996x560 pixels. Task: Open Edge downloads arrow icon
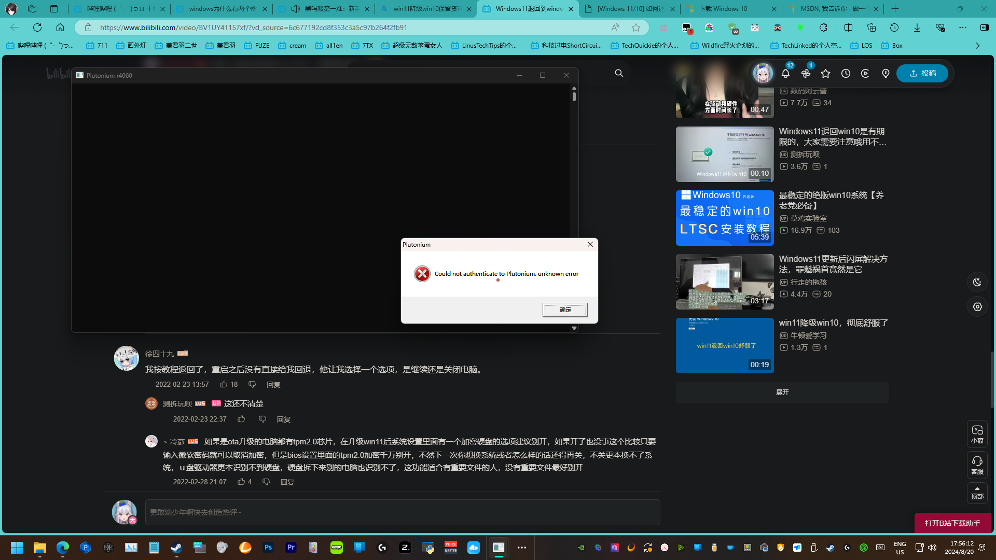point(917,27)
